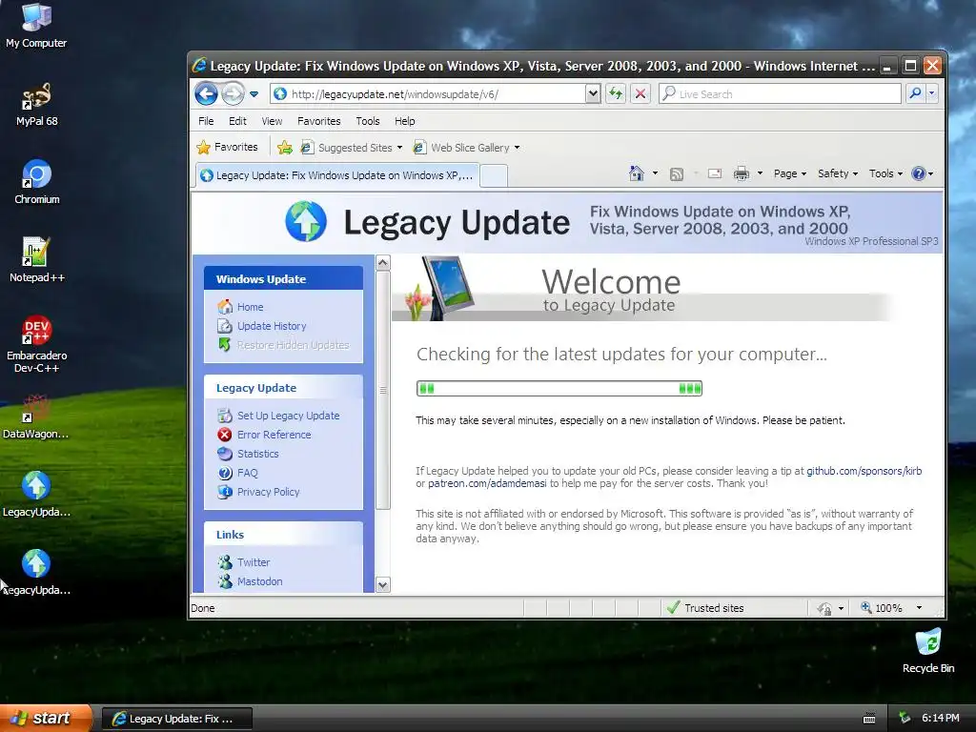Open the Home link in sidebar
976x732 pixels.
pyautogui.click(x=251, y=307)
